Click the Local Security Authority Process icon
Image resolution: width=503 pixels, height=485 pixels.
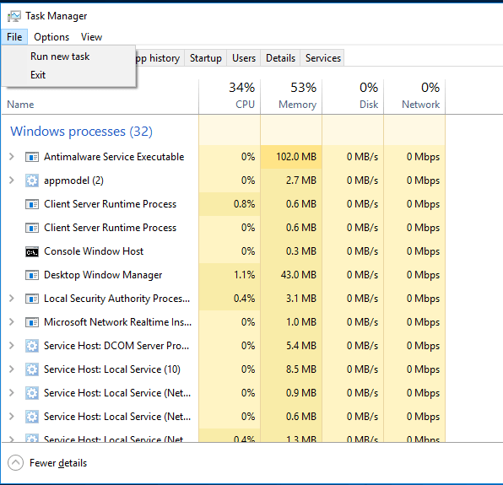point(32,299)
